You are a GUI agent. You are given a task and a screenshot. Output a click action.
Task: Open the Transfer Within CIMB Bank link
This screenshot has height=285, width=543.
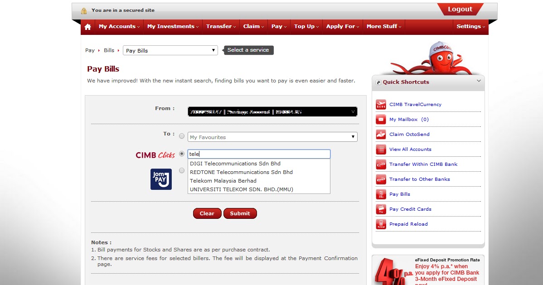coord(423,164)
